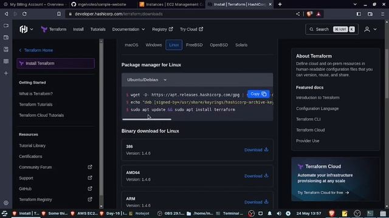
Task: Click the download icon for 386
Action: (x=266, y=150)
